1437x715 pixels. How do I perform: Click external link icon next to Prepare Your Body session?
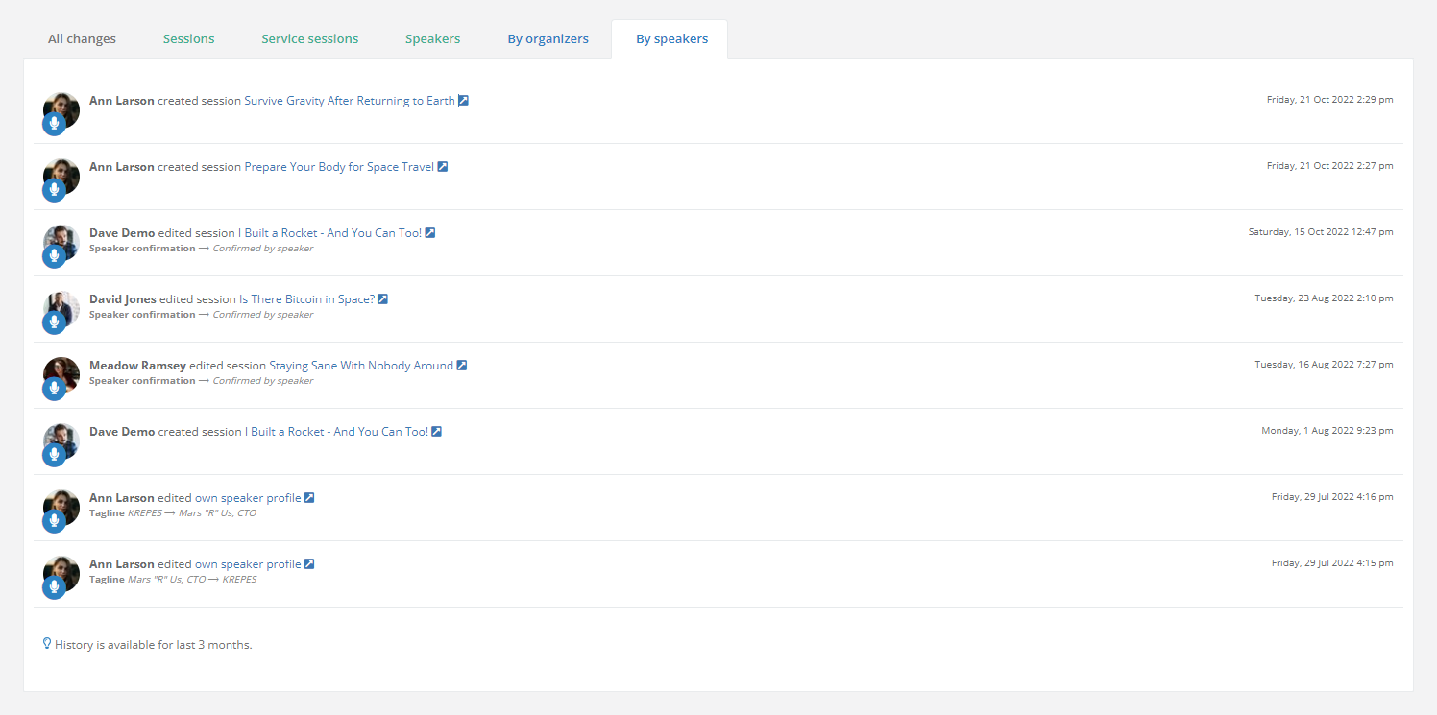point(443,167)
